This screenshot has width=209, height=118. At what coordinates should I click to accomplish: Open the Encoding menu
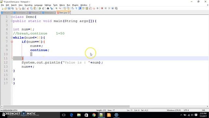(x=28, y=5)
